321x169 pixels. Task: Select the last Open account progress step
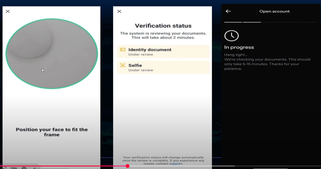click(x=308, y=22)
